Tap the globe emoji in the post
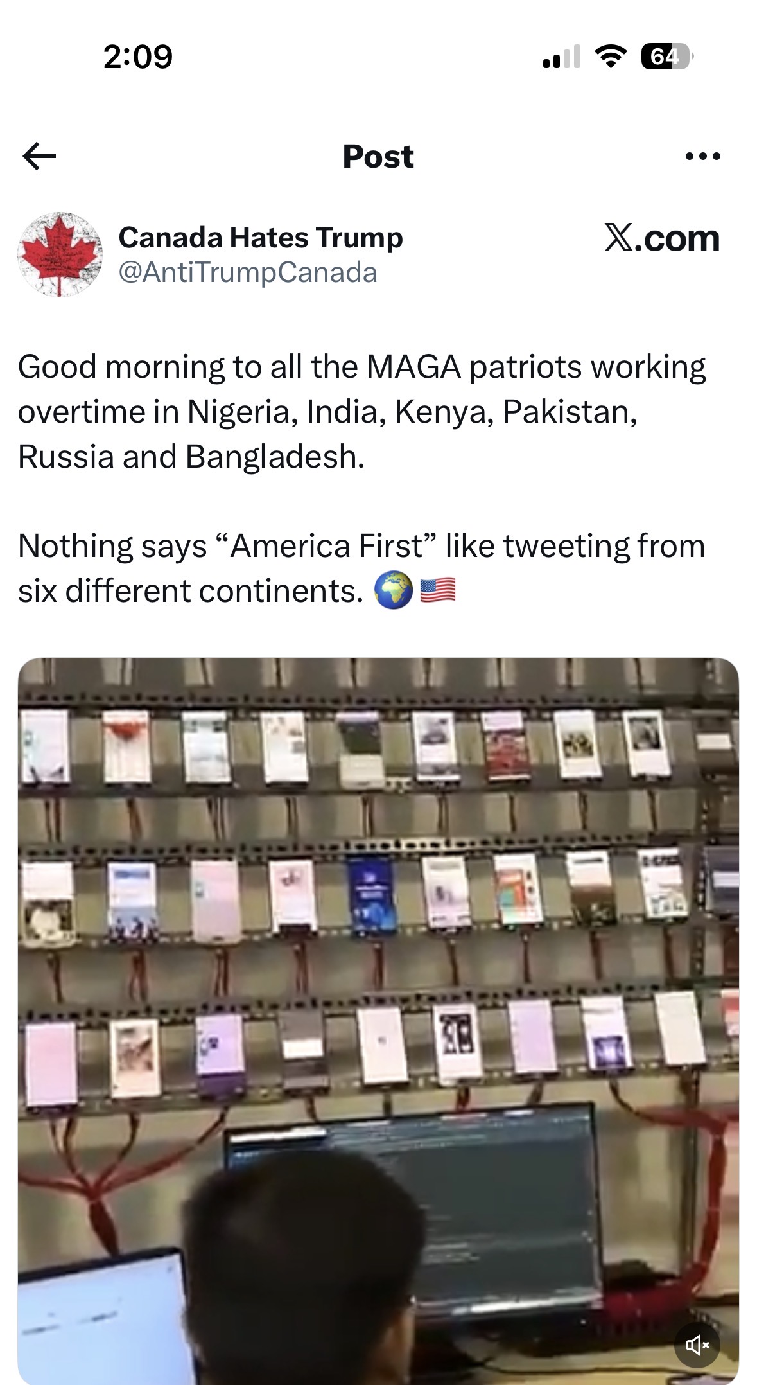Image resolution: width=757 pixels, height=1385 pixels. [x=393, y=590]
